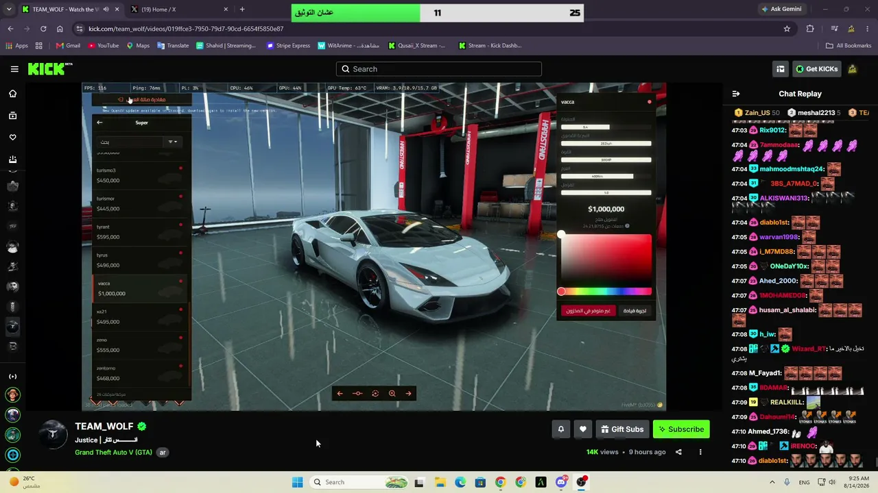Viewport: 878px width, 493px height.
Task: Open the Kick hamburger sidebar menu
Action: click(14, 69)
